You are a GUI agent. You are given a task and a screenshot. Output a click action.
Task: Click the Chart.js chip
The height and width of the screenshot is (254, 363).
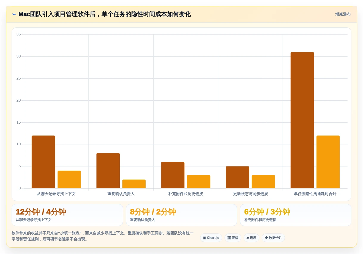click(x=211, y=238)
